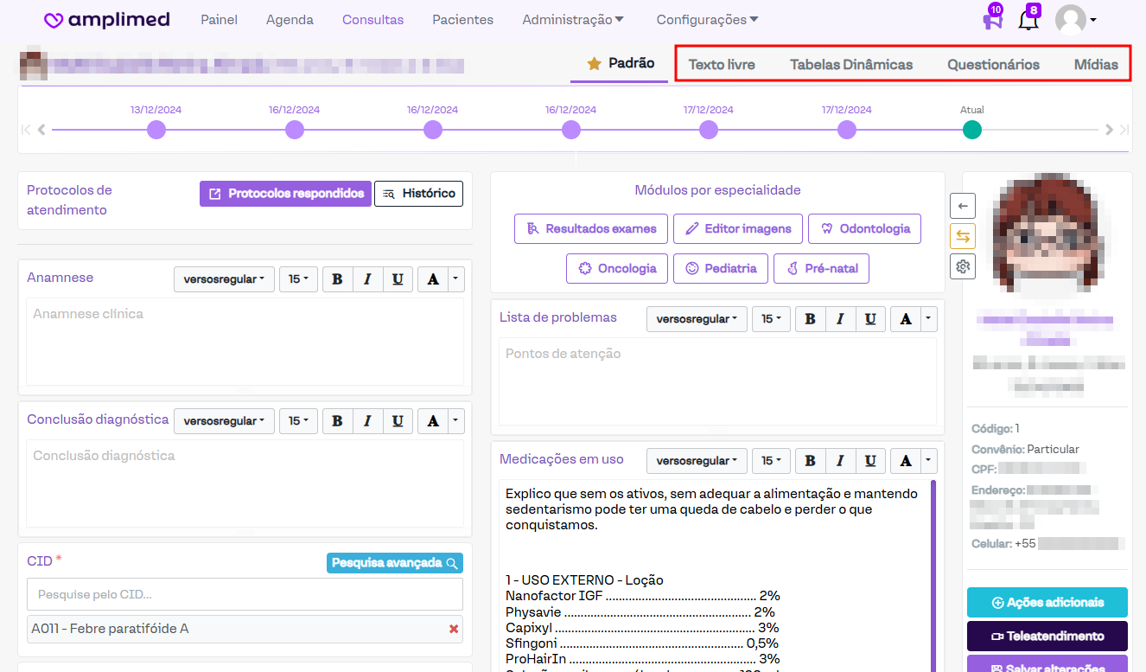Viewport: 1146px width, 672px height.
Task: Open the Anamnese font family dropdown
Action: point(224,279)
